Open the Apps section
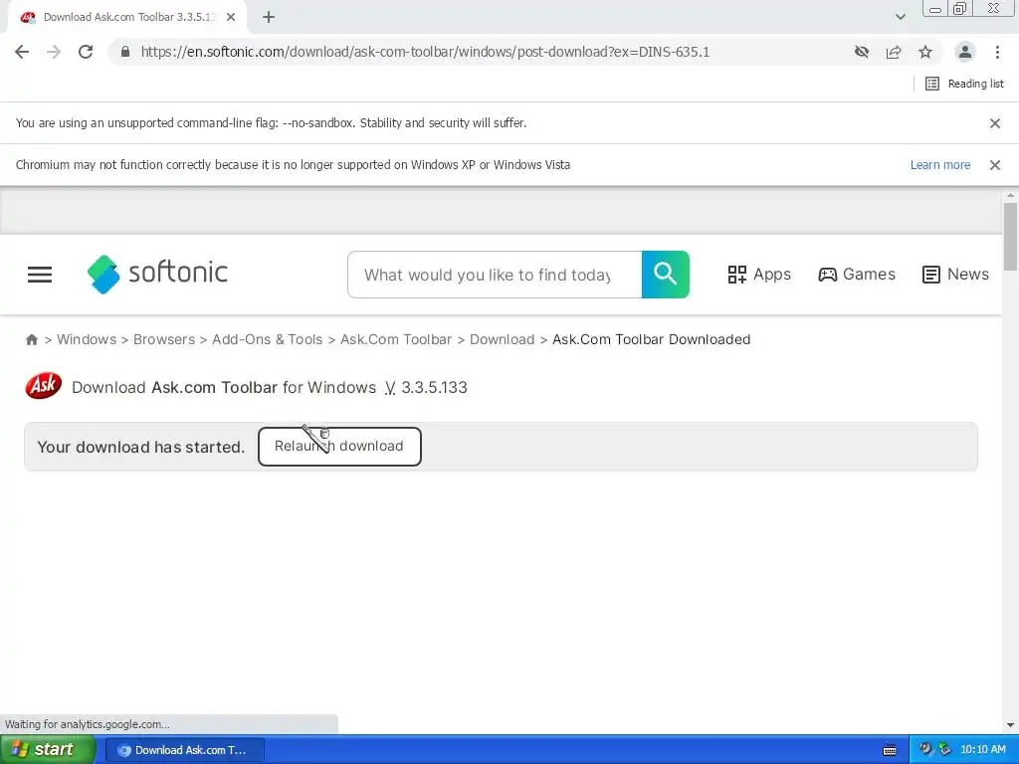 click(x=759, y=275)
